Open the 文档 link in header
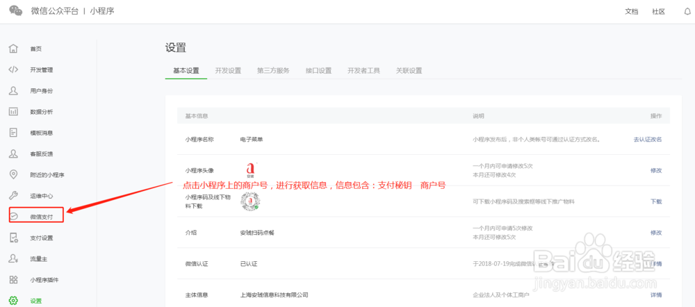The width and height of the screenshot is (695, 307). pos(632,12)
